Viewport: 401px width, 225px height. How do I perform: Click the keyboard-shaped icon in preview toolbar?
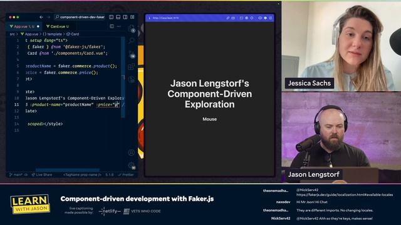[233, 18]
